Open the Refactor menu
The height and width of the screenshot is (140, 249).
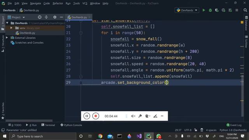click(58, 3)
